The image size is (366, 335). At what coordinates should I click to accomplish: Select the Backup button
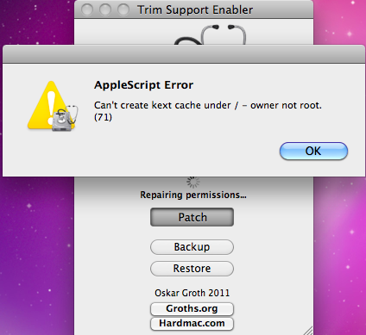pyautogui.click(x=192, y=247)
